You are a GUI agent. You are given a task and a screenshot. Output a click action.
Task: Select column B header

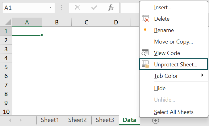pos(57,22)
